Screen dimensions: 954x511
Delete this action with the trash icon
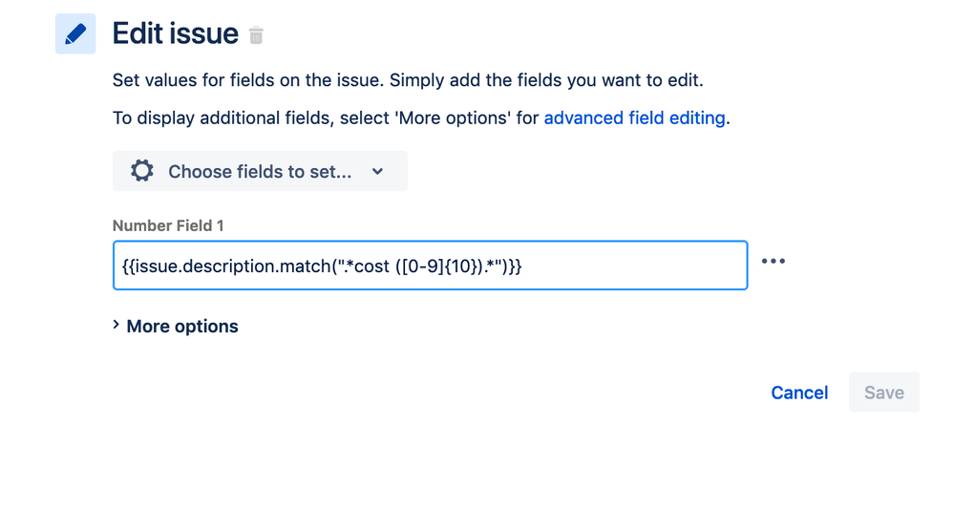[256, 35]
